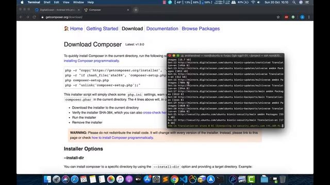Open Browse Packages link
Image resolution: width=330 pixels, height=185 pixels.
[201, 29]
